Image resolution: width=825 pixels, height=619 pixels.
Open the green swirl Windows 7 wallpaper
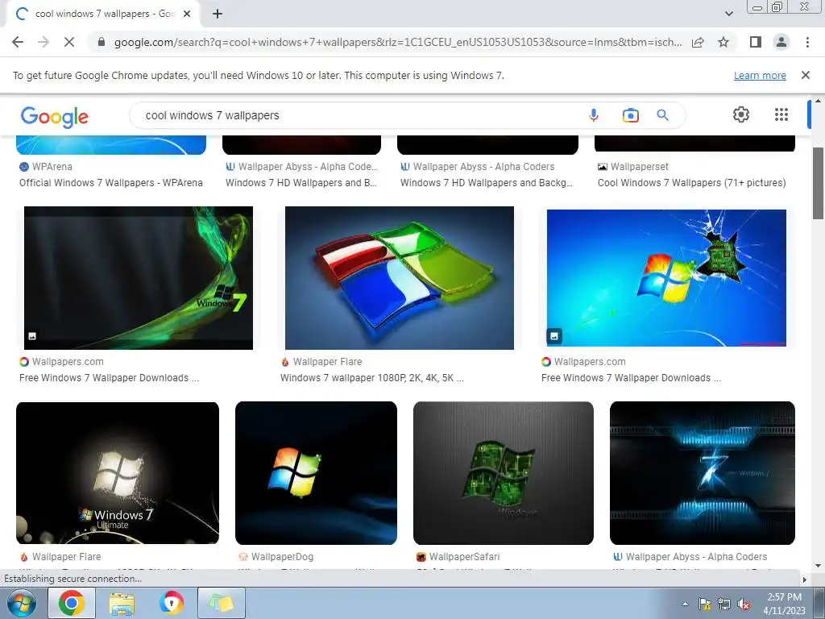[x=139, y=278]
